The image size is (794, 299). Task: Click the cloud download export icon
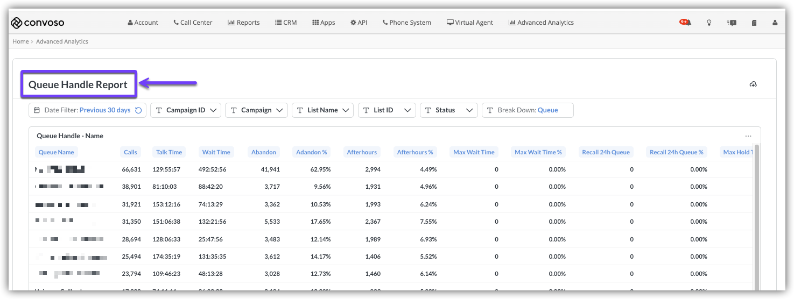(x=753, y=84)
